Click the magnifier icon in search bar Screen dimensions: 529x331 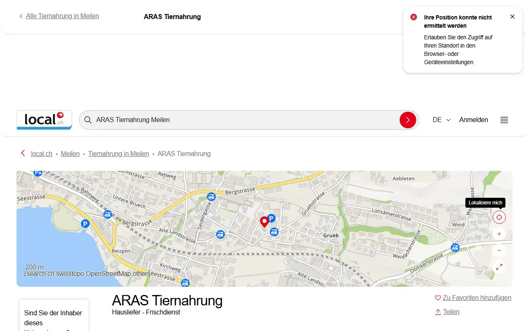coord(88,120)
